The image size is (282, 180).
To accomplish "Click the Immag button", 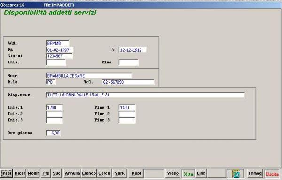I will click(255, 173).
